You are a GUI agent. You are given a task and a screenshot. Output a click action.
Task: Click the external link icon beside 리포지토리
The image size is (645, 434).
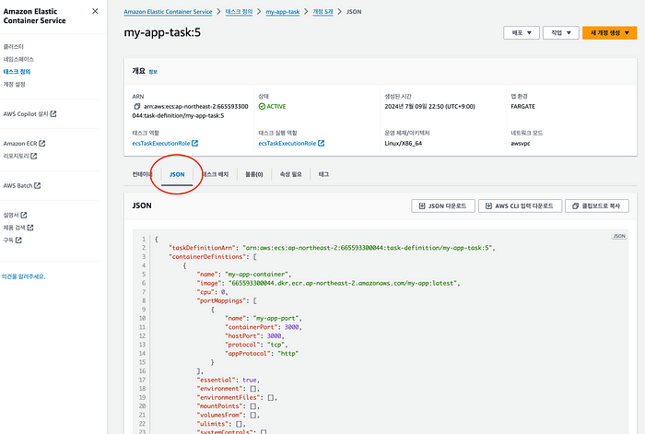[x=34, y=156]
